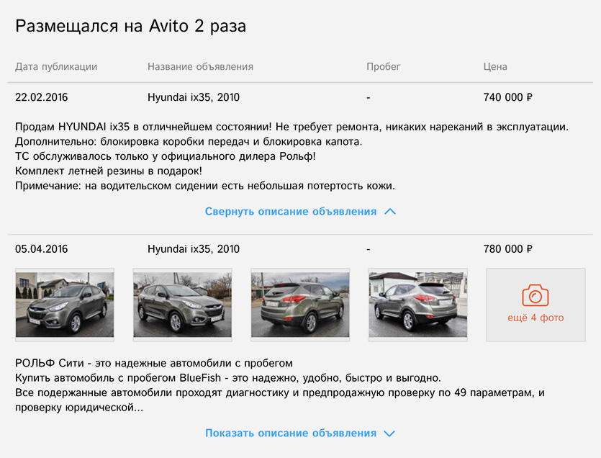
Task: Click the mileage dash in the 22.02.2016 row
Action: (369, 98)
